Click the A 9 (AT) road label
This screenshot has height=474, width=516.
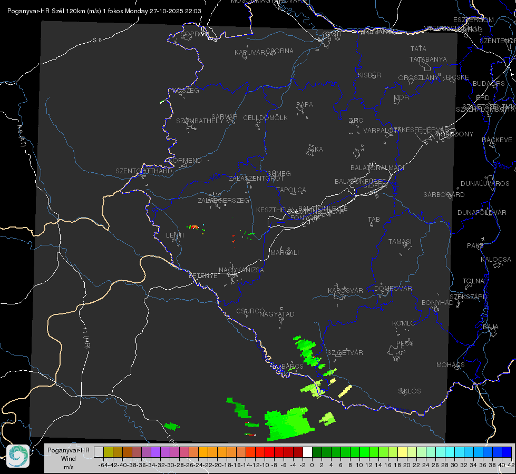22,136
